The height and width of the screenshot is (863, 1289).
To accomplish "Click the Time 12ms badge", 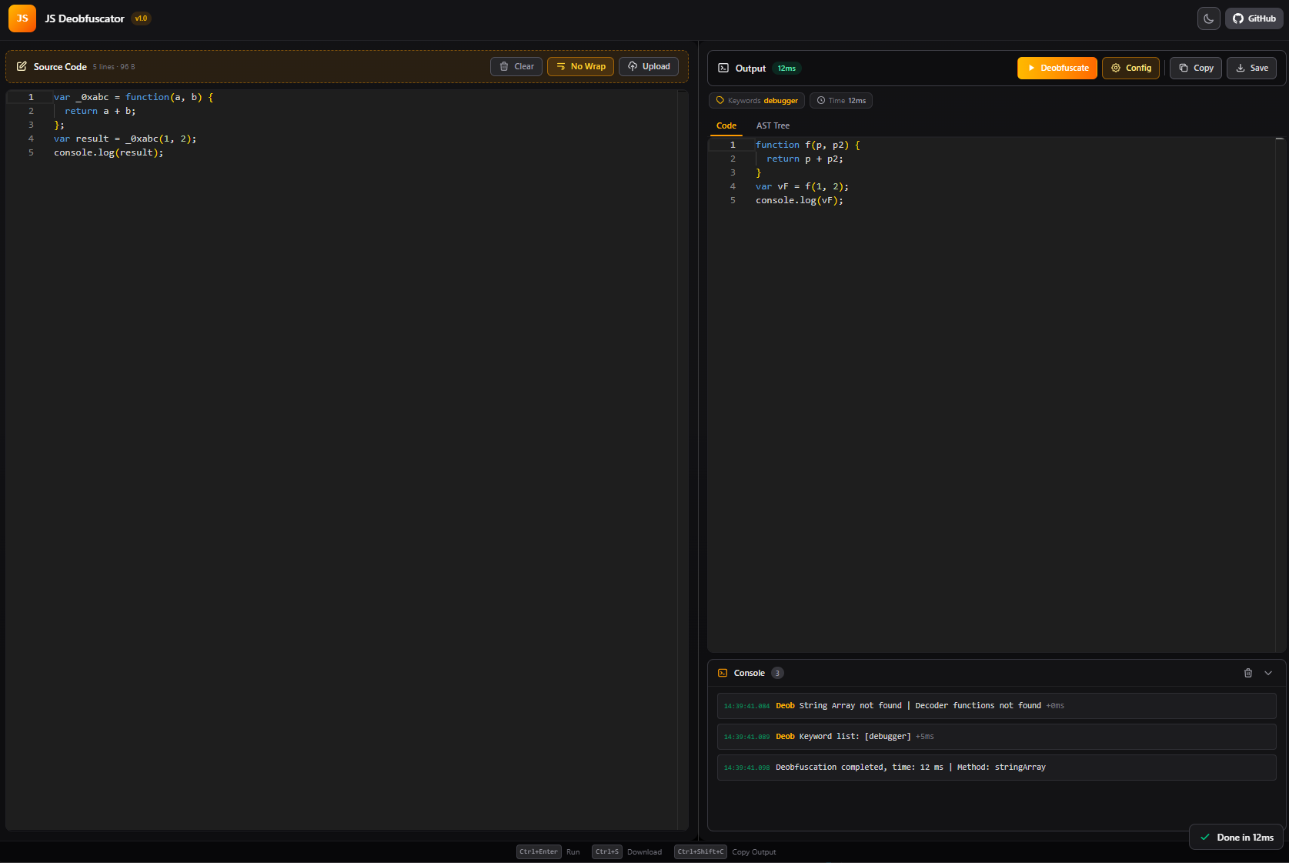I will [841, 101].
